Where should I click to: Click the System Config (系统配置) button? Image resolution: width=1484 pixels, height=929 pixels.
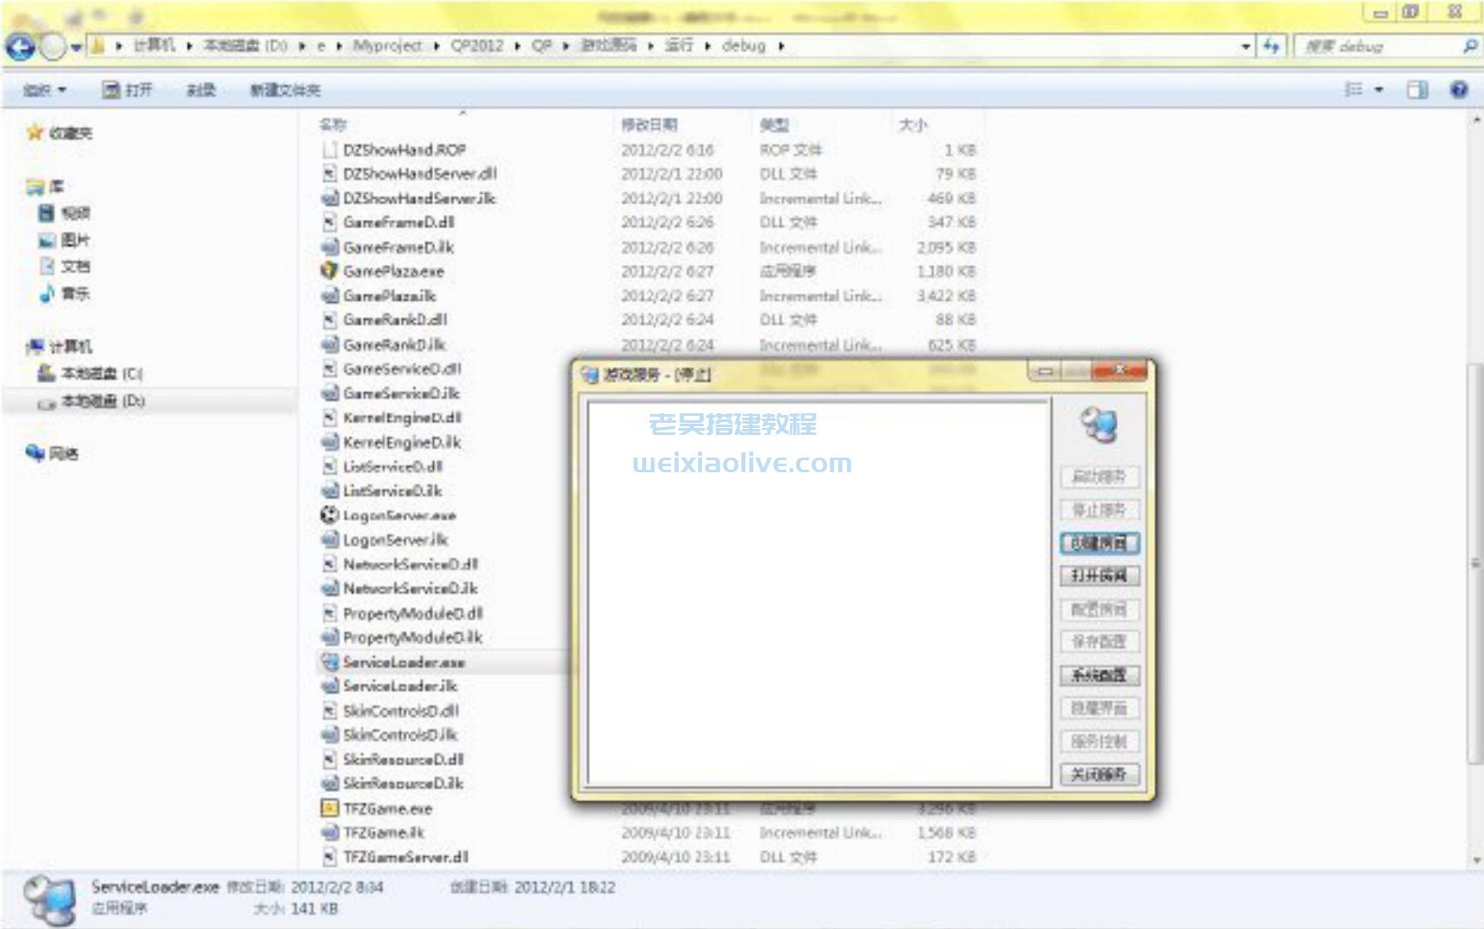coord(1099,675)
